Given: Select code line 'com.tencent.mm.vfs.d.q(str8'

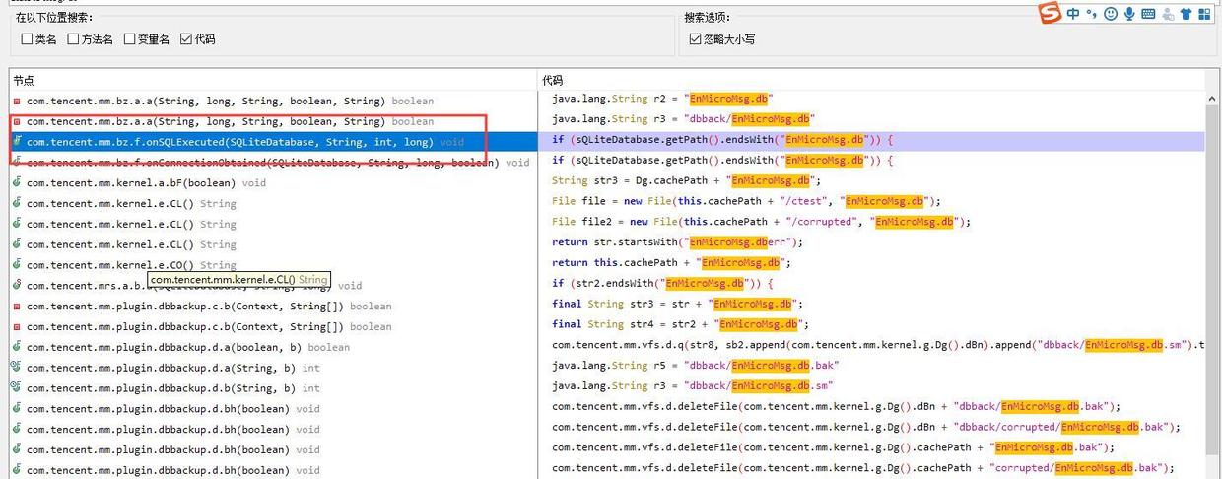Looking at the screenshot, I should (876, 345).
